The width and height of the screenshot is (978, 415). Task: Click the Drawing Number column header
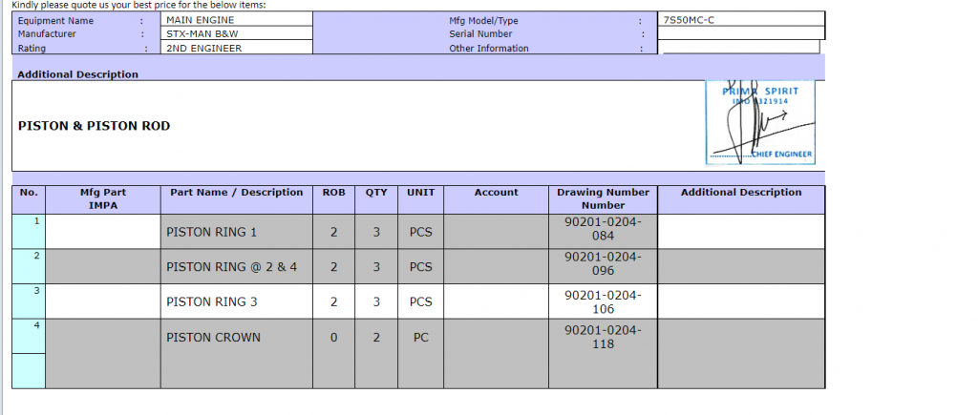pyautogui.click(x=603, y=198)
